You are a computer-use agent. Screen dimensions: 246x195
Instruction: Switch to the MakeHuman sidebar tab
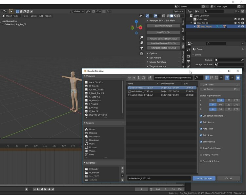coord(183,57)
